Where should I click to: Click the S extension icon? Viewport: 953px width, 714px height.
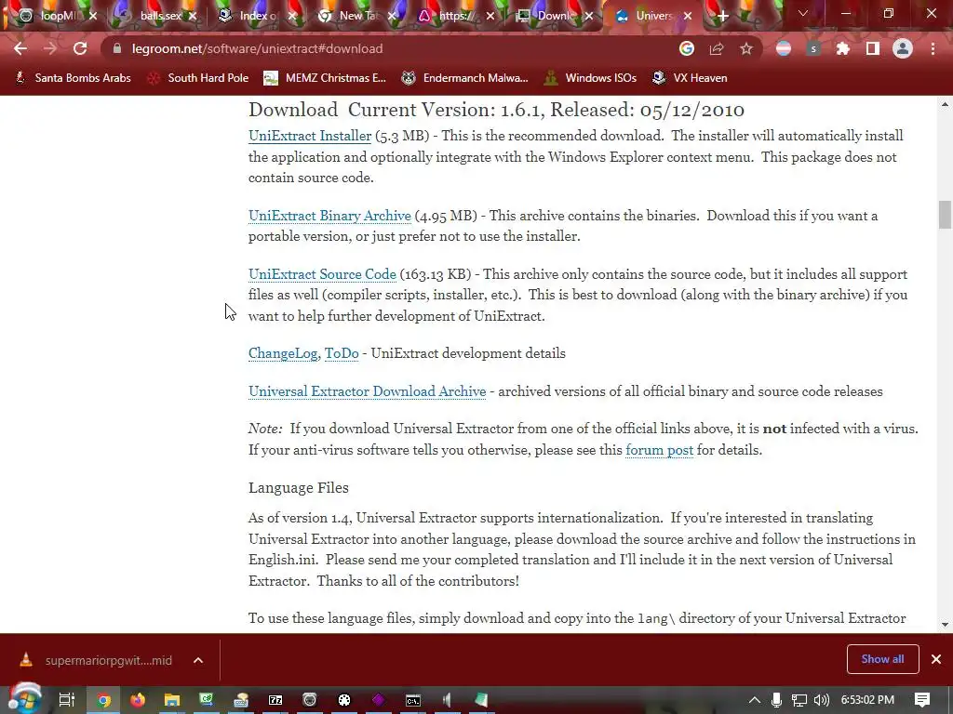[813, 48]
